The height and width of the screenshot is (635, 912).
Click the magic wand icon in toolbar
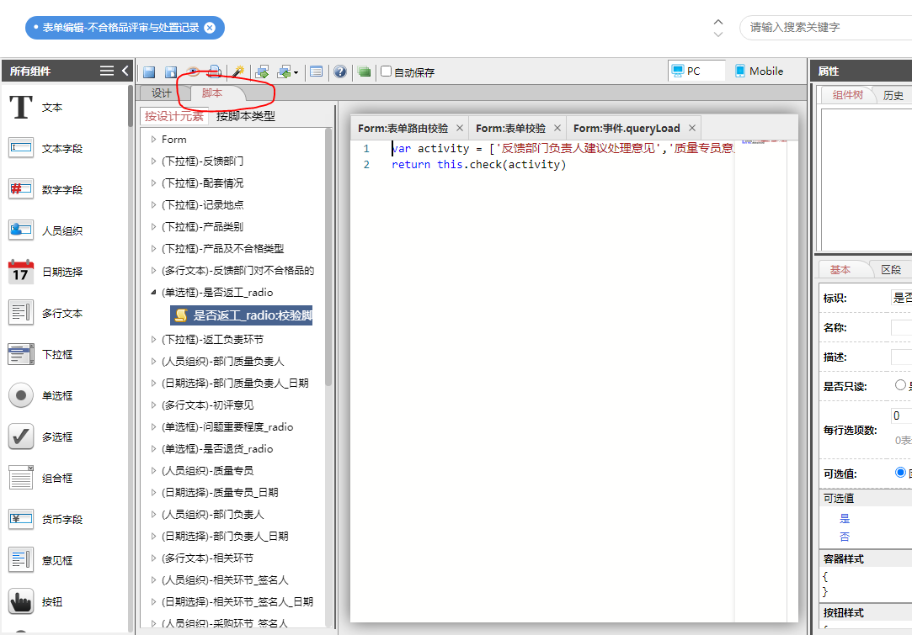pos(238,72)
